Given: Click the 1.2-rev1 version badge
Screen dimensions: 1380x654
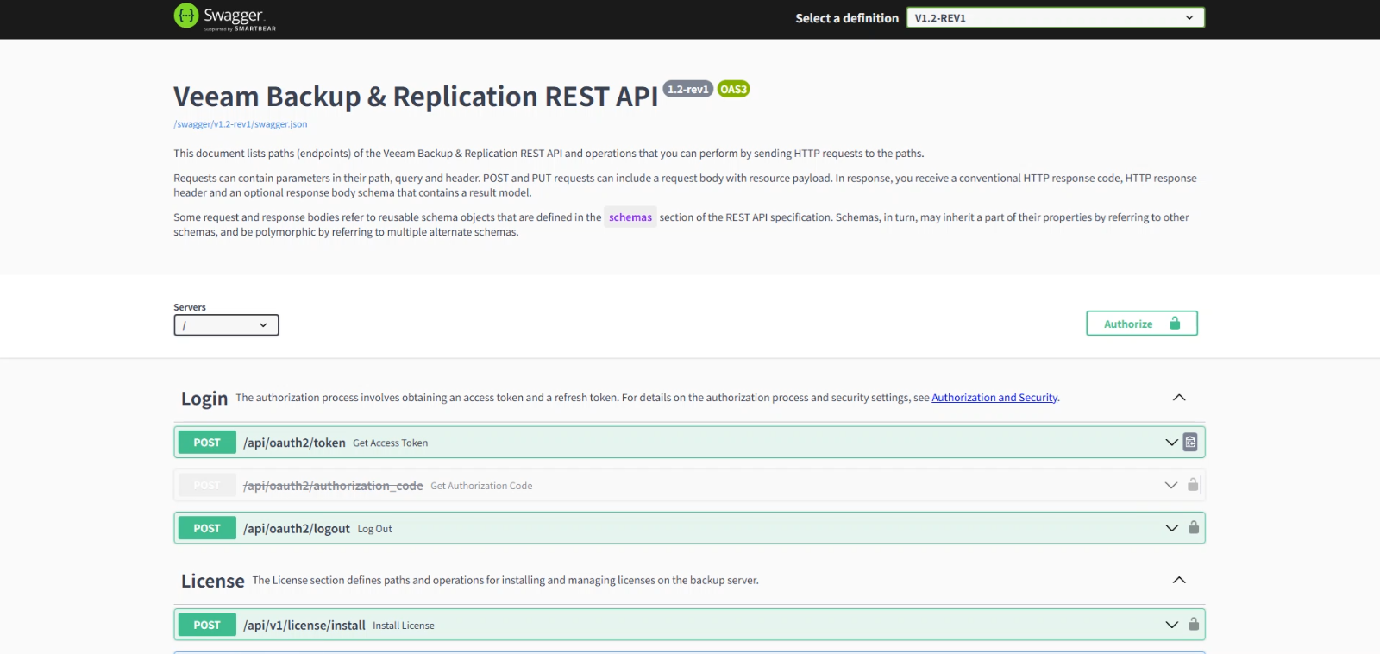Looking at the screenshot, I should [687, 89].
